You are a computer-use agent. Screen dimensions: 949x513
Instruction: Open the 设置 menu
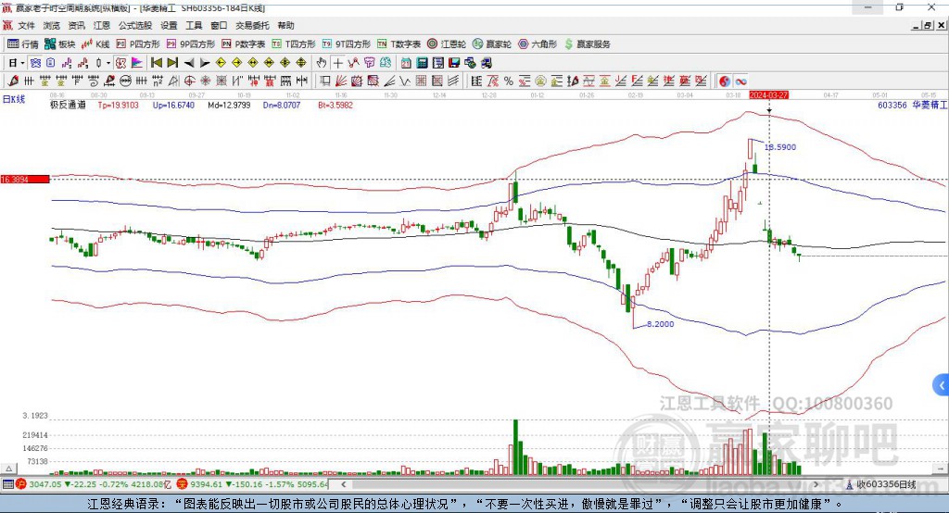tap(169, 25)
